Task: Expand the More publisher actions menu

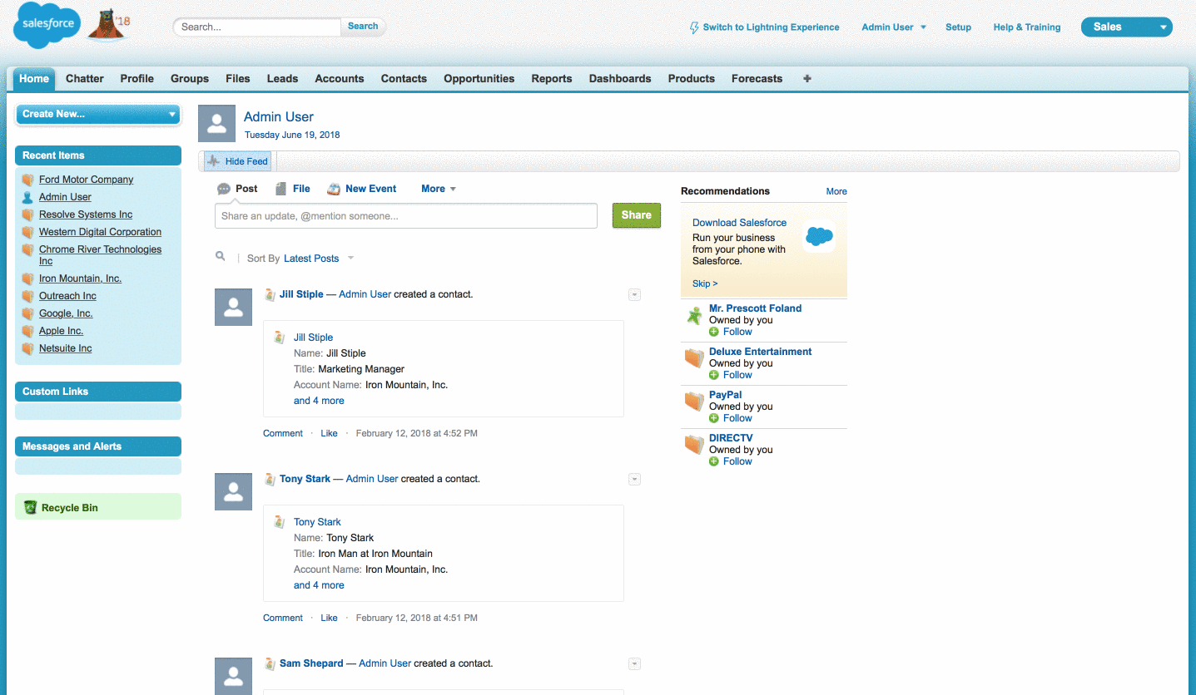Action: pyautogui.click(x=439, y=189)
